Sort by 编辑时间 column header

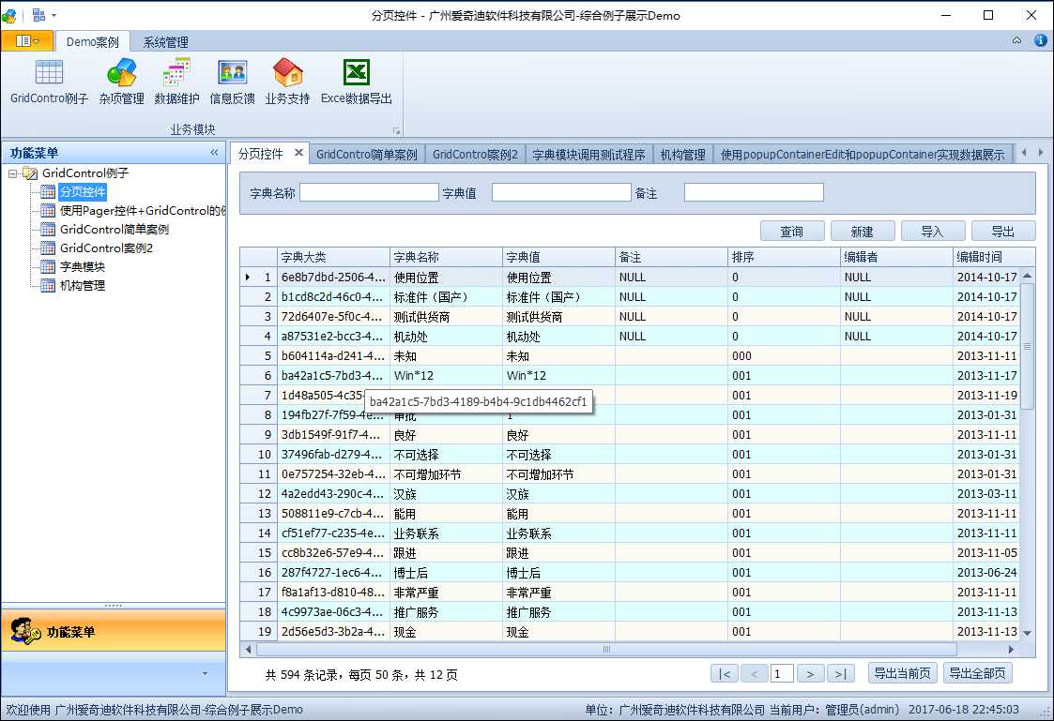click(994, 257)
